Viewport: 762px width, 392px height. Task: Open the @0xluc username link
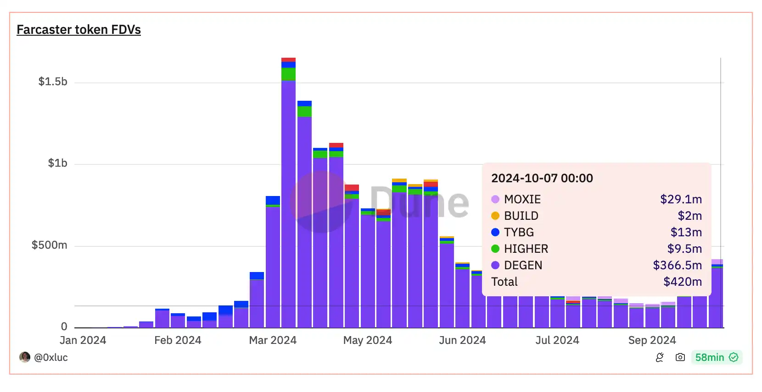coord(51,357)
